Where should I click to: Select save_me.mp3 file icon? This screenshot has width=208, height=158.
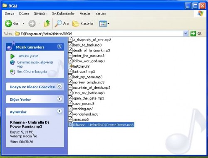[x=70, y=103]
